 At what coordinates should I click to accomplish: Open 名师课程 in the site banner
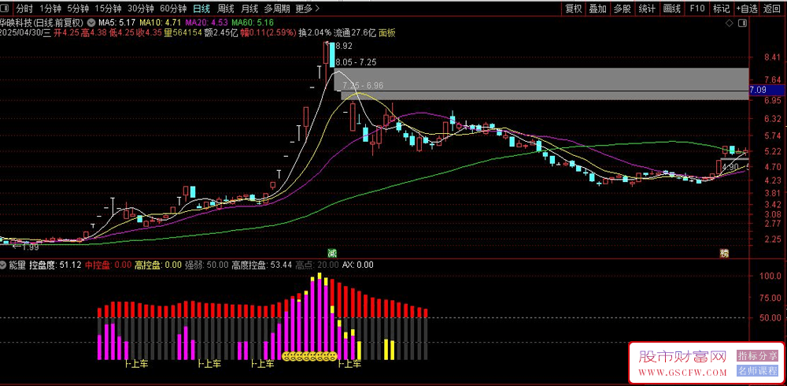757,371
